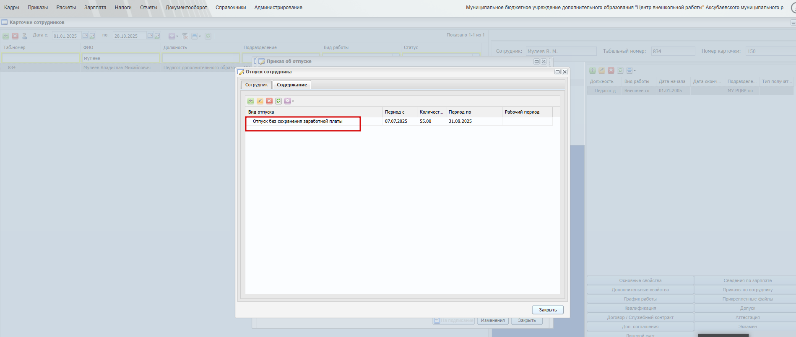Sort by the Количест... column header

click(x=431, y=112)
